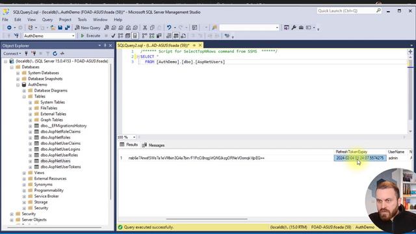The image size is (416, 234).
Task: Expand the Server Objects node
Action: pos(12,220)
